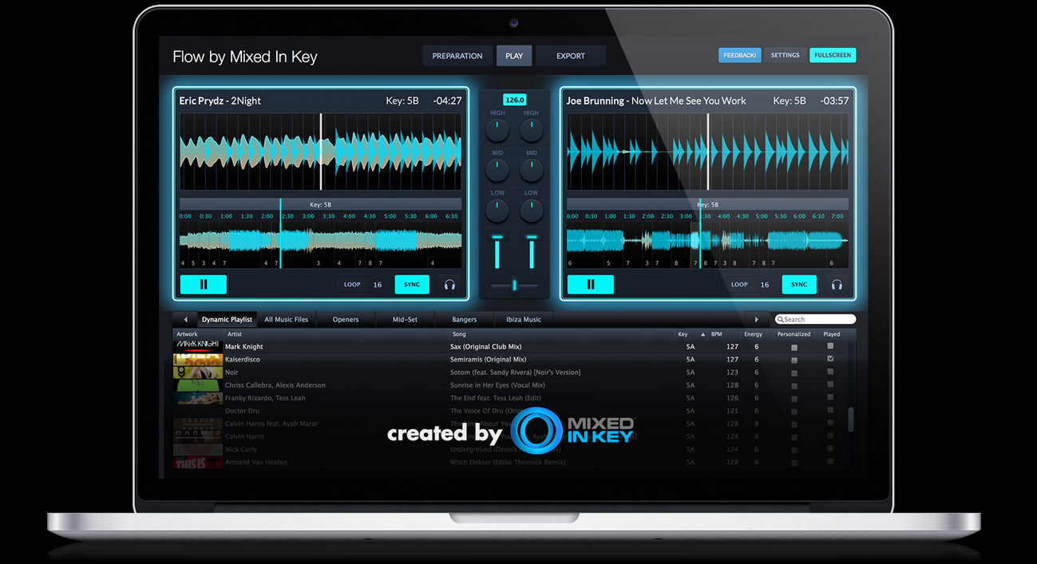Sort by the Artist column header
Viewport: 1037px width, 564px height.
(x=335, y=334)
